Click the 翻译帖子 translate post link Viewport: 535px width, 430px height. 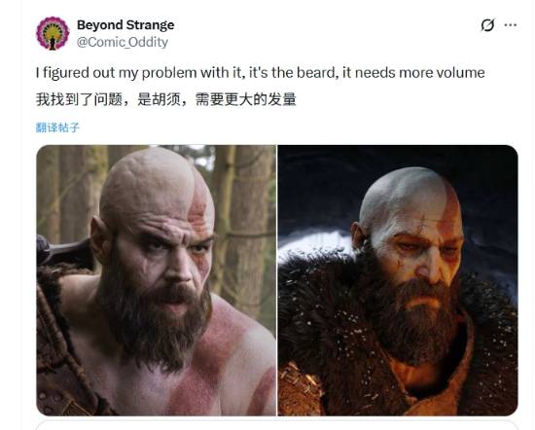pyautogui.click(x=57, y=127)
